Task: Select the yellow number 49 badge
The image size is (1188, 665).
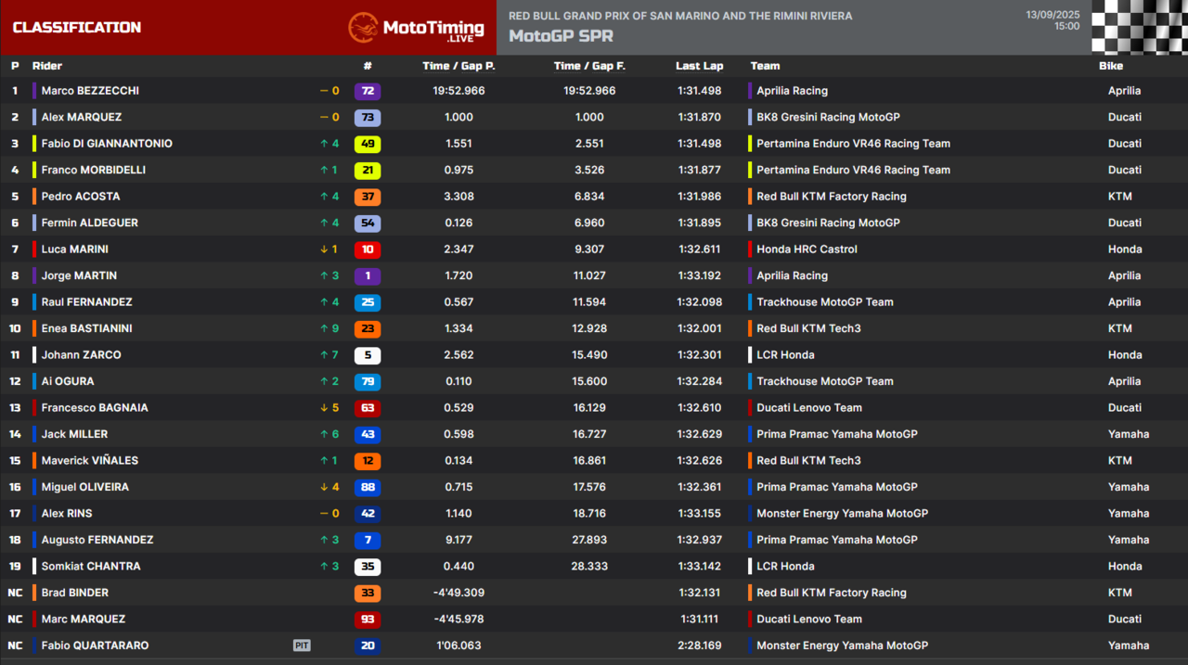Action: point(368,144)
